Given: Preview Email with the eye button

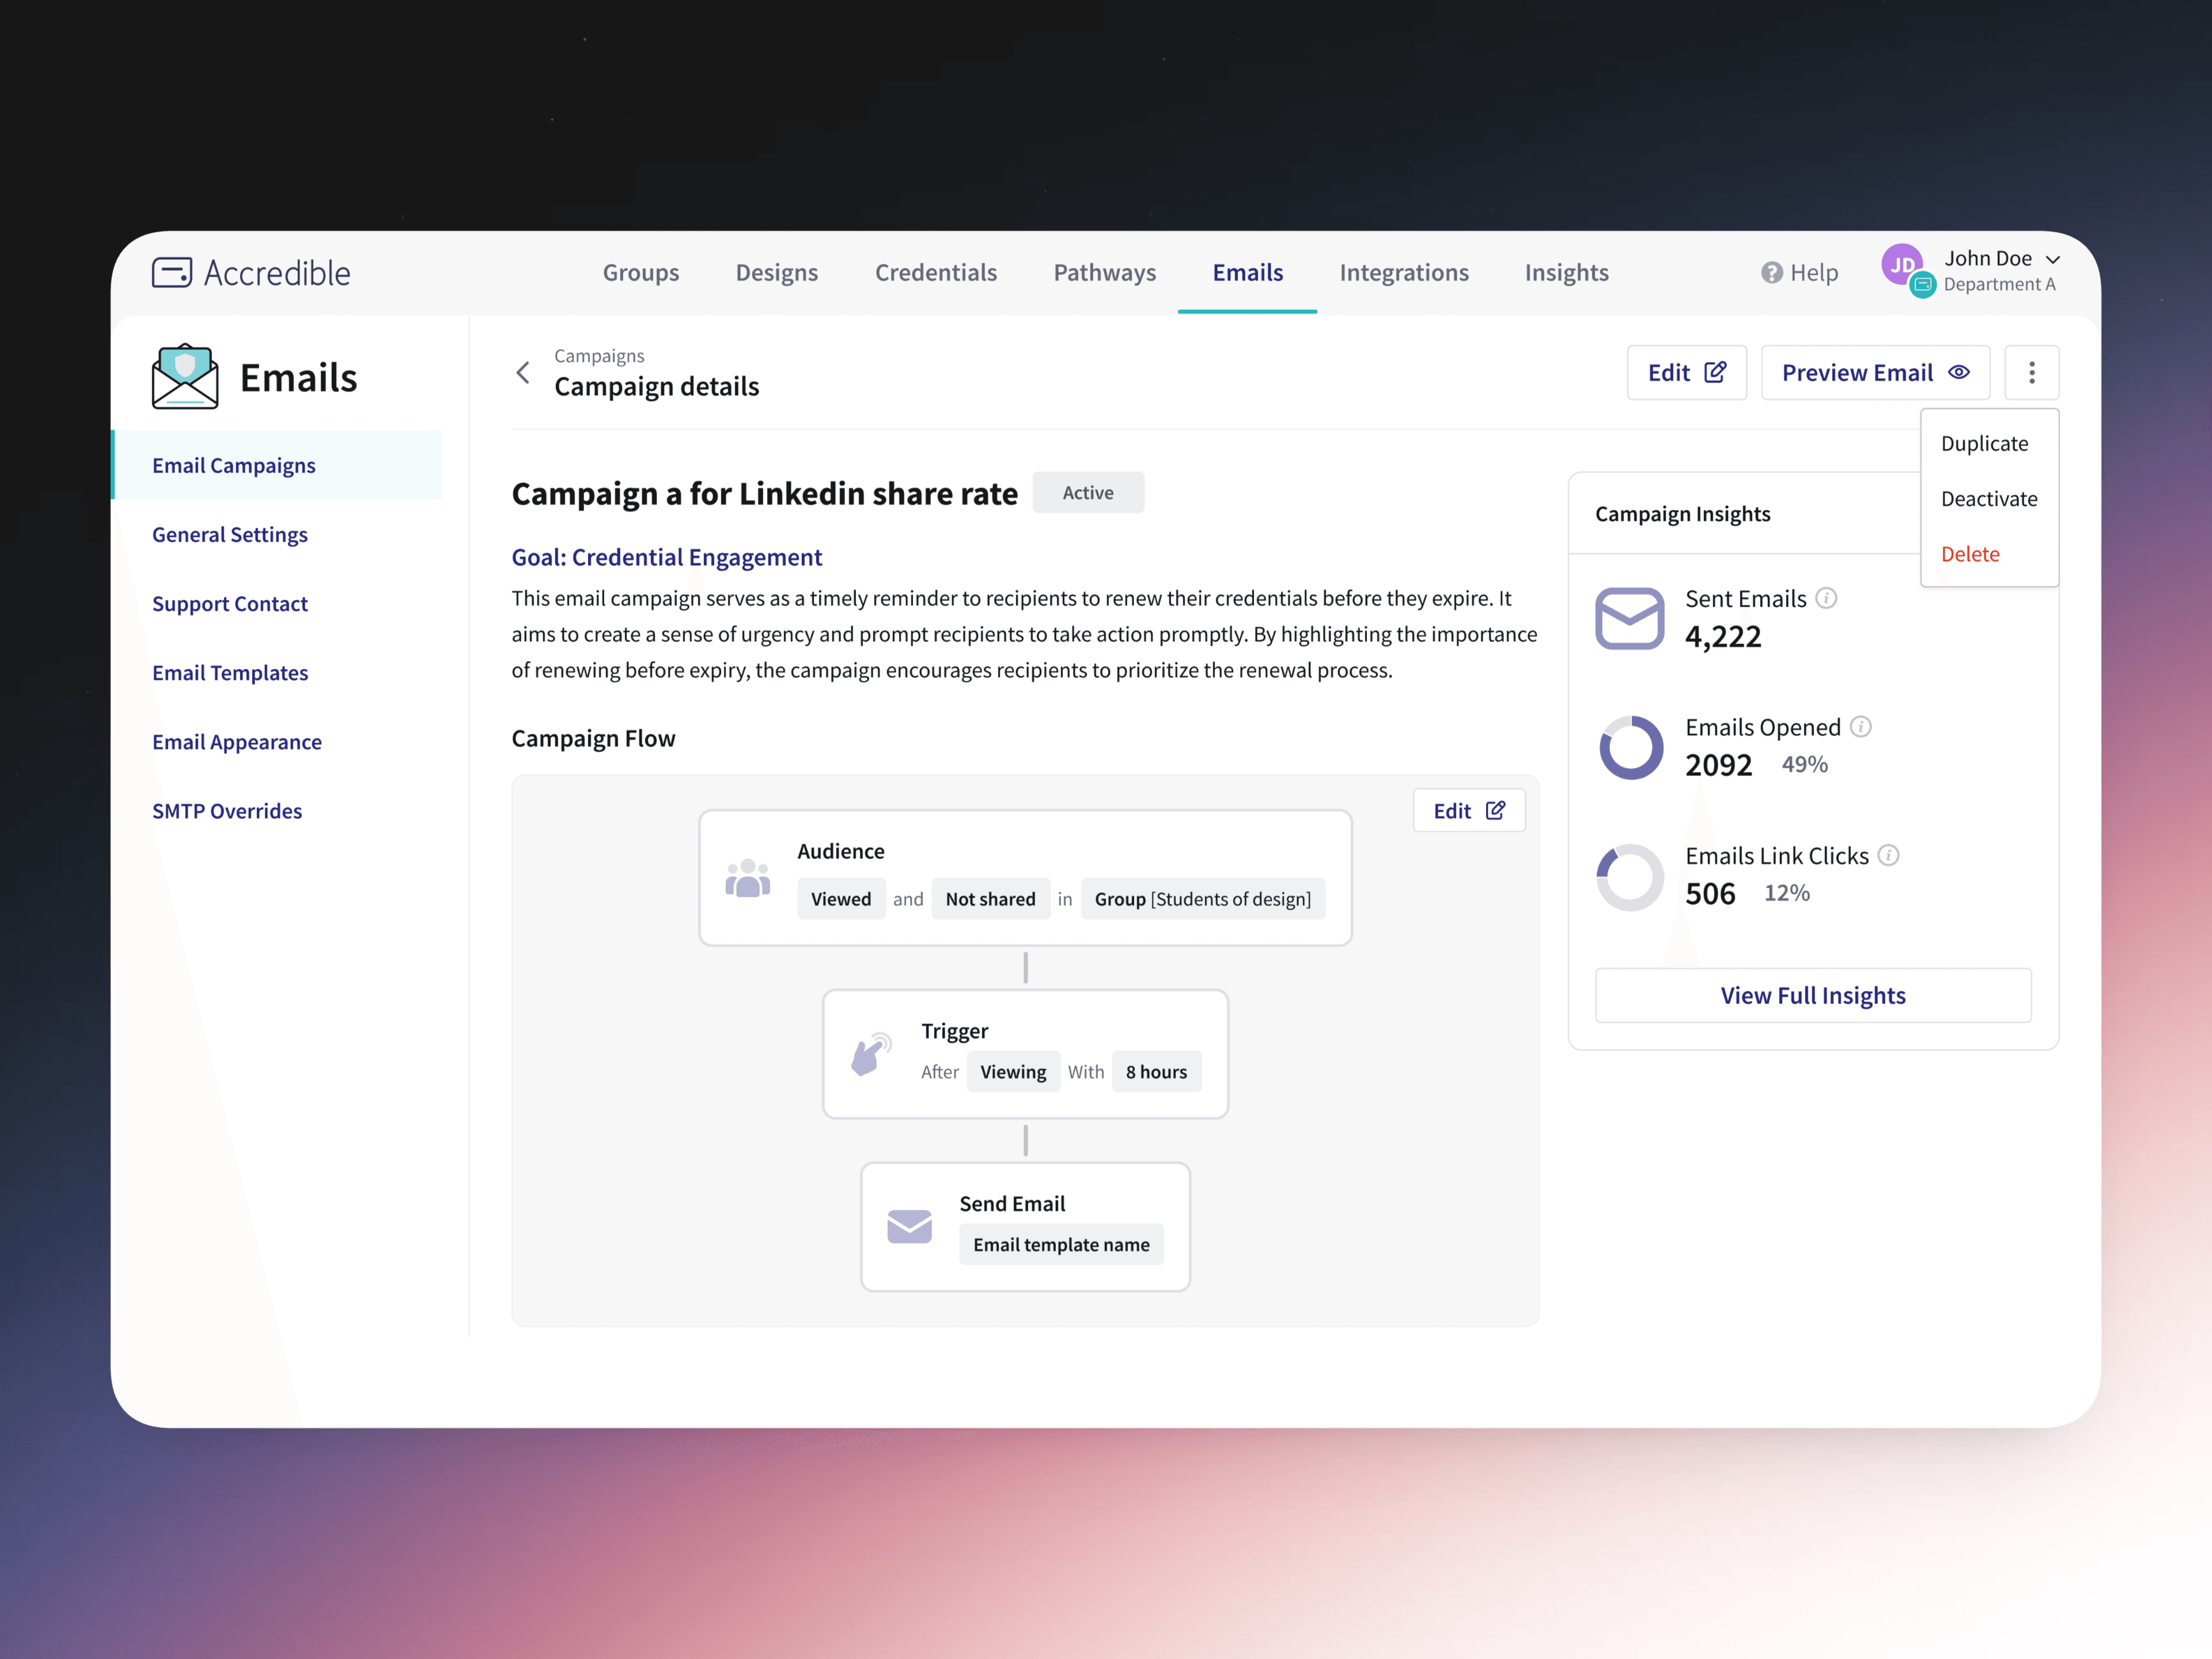Looking at the screenshot, I should pos(1875,373).
